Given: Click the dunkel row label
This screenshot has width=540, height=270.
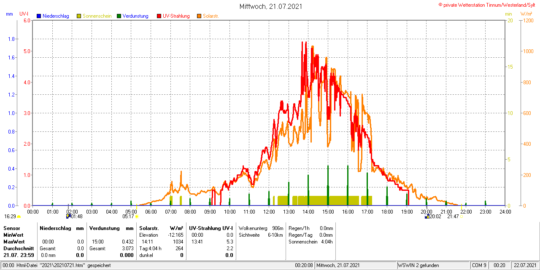Looking at the screenshot, I should tap(146, 255).
